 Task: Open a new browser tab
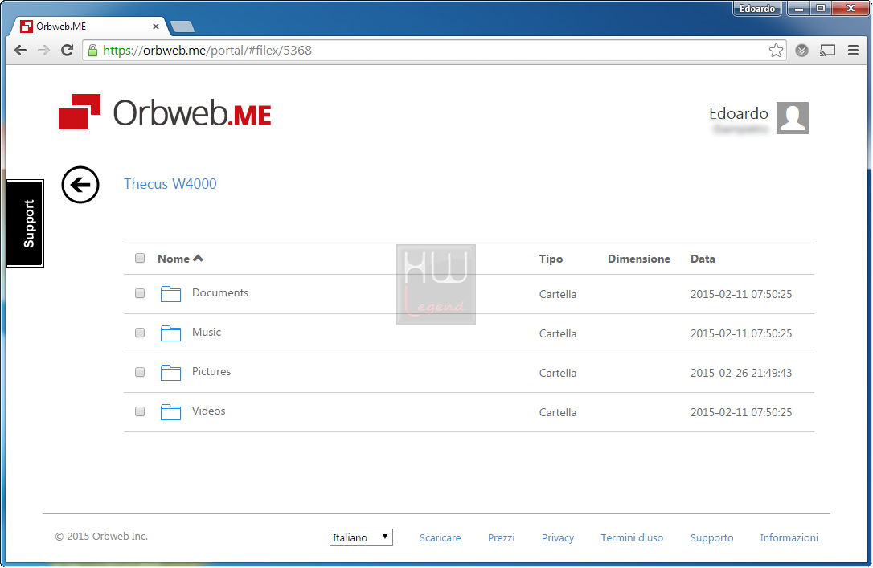(182, 27)
